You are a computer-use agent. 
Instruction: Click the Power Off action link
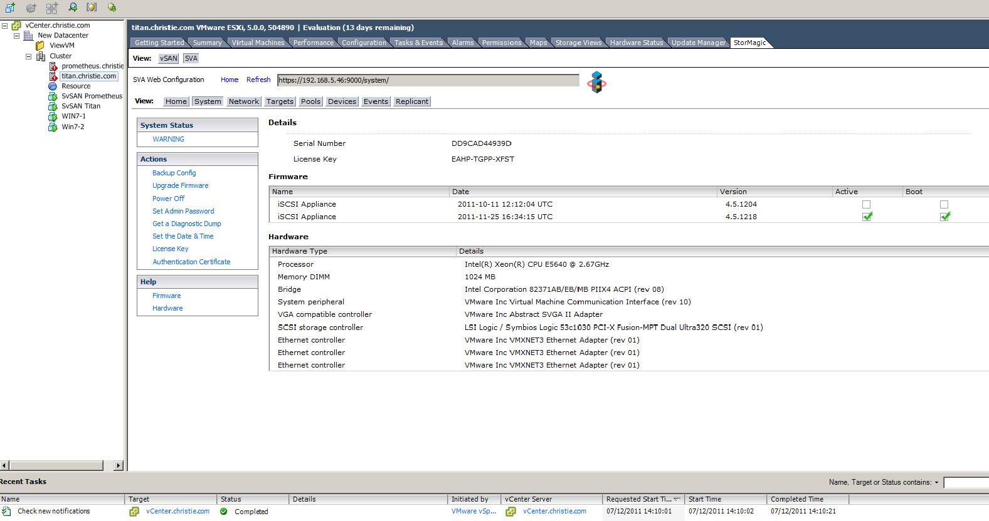click(169, 199)
